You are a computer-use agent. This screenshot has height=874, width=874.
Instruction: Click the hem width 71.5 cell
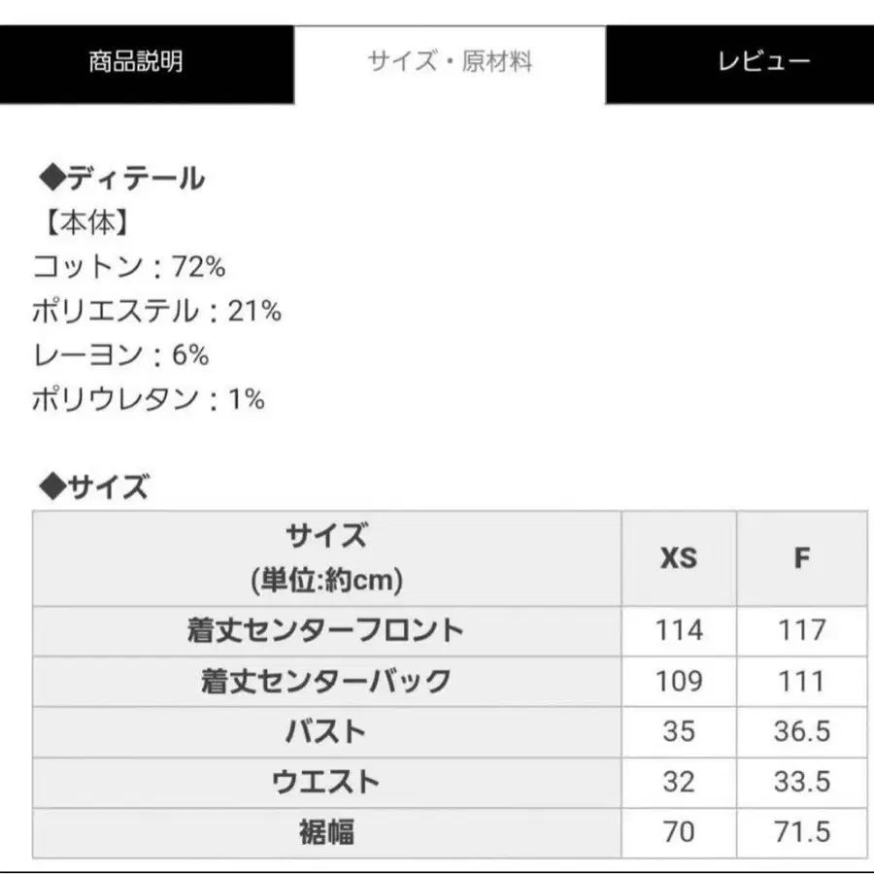tap(802, 833)
